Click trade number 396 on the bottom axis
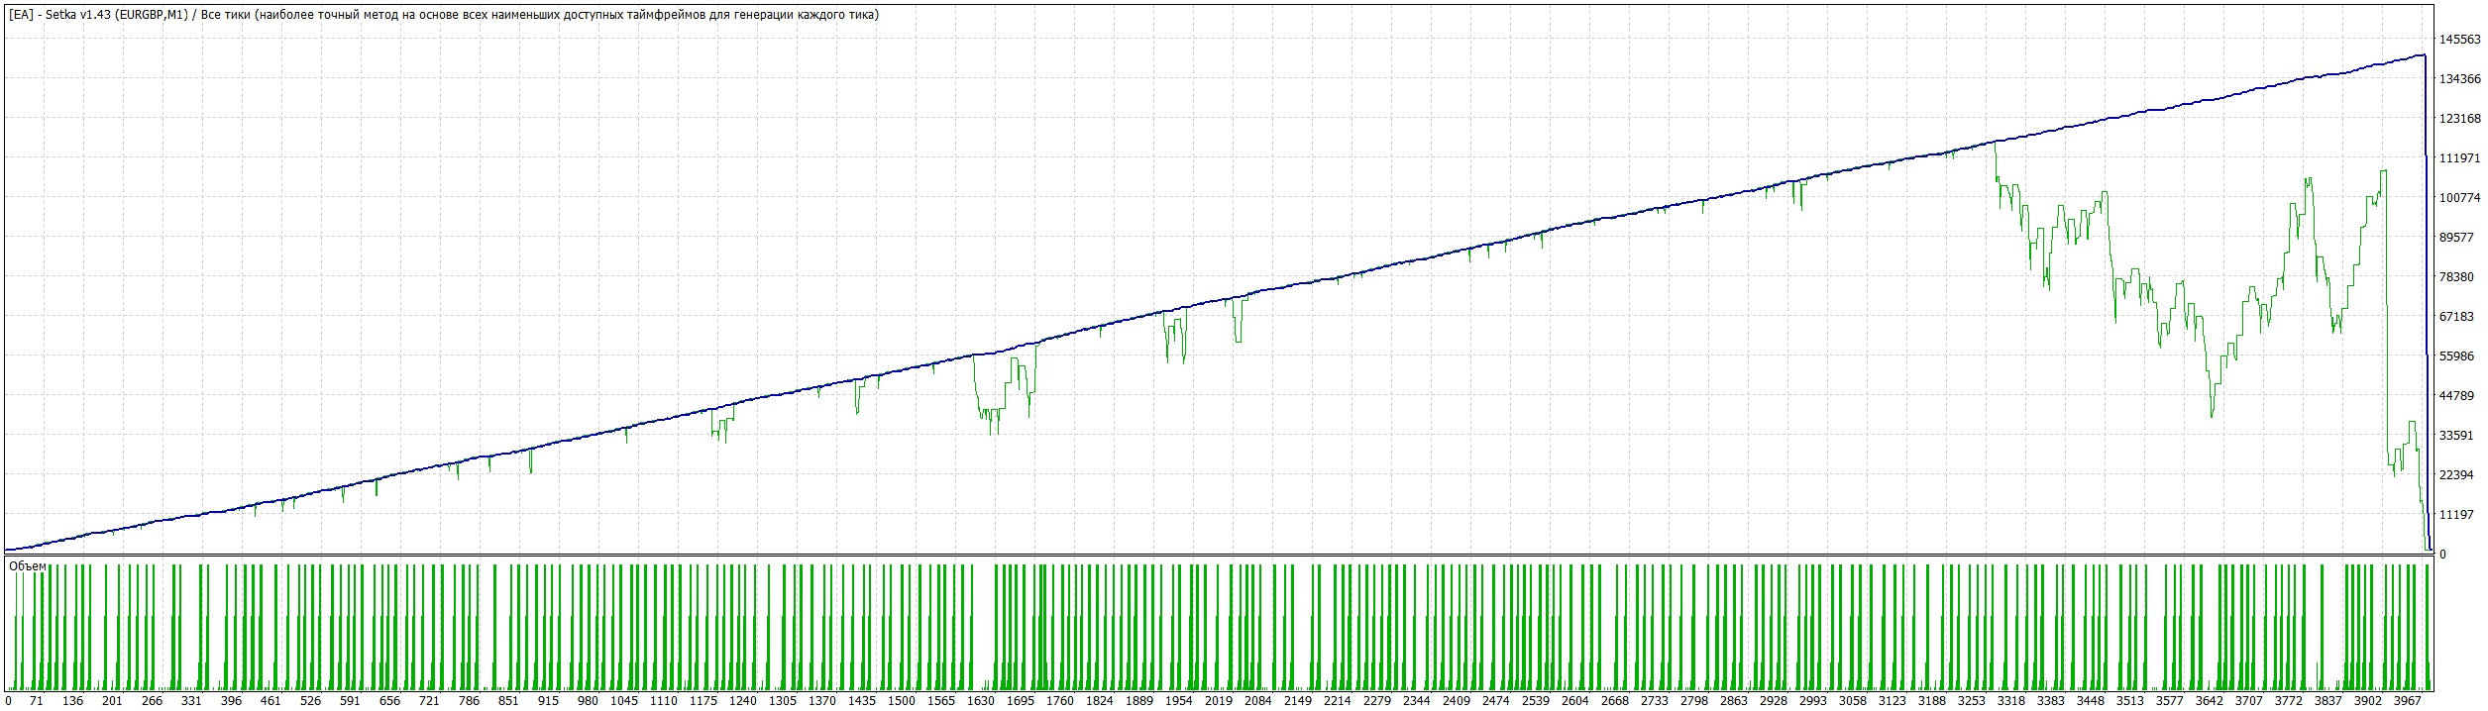This screenshot has width=2488, height=711. [x=231, y=701]
